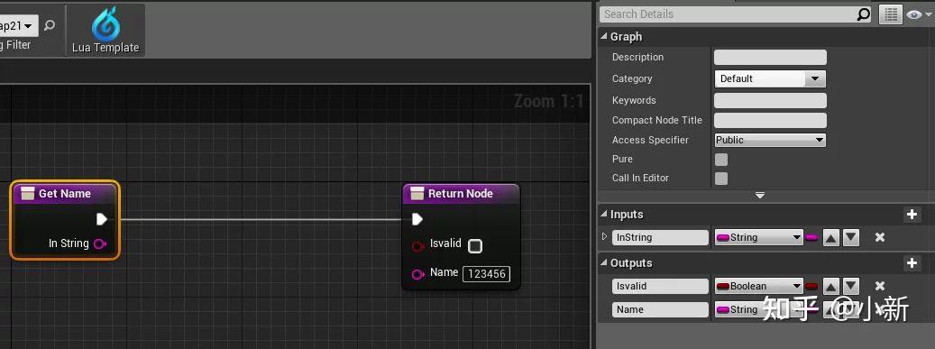This screenshot has height=349, width=935.
Task: Open the Isvalid type Boolean dropdown
Action: (758, 286)
